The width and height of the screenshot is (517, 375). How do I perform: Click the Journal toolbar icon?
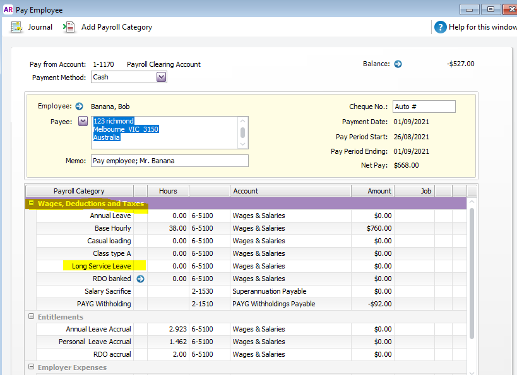click(17, 27)
